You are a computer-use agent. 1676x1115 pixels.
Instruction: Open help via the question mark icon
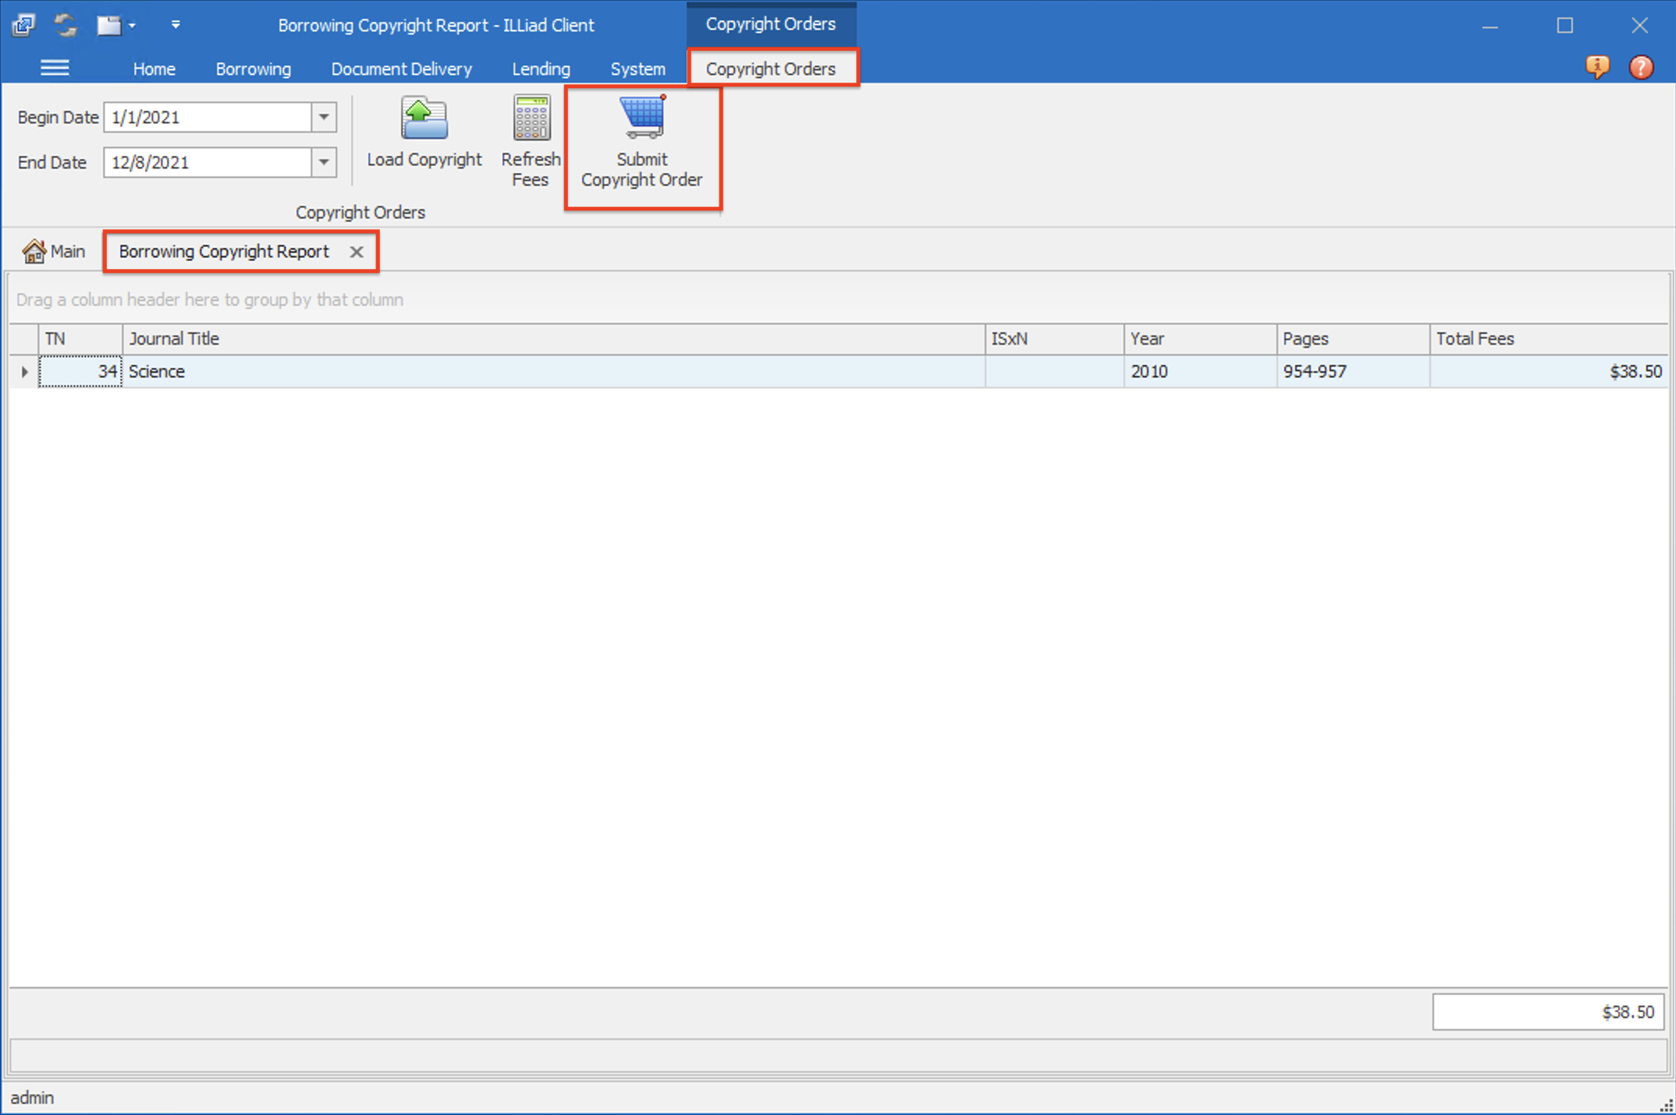(x=1641, y=68)
